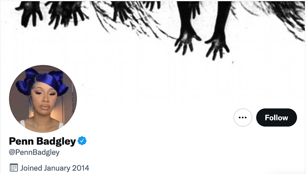
Task: Click the blue verified checkmark badge
Action: [x=82, y=141]
